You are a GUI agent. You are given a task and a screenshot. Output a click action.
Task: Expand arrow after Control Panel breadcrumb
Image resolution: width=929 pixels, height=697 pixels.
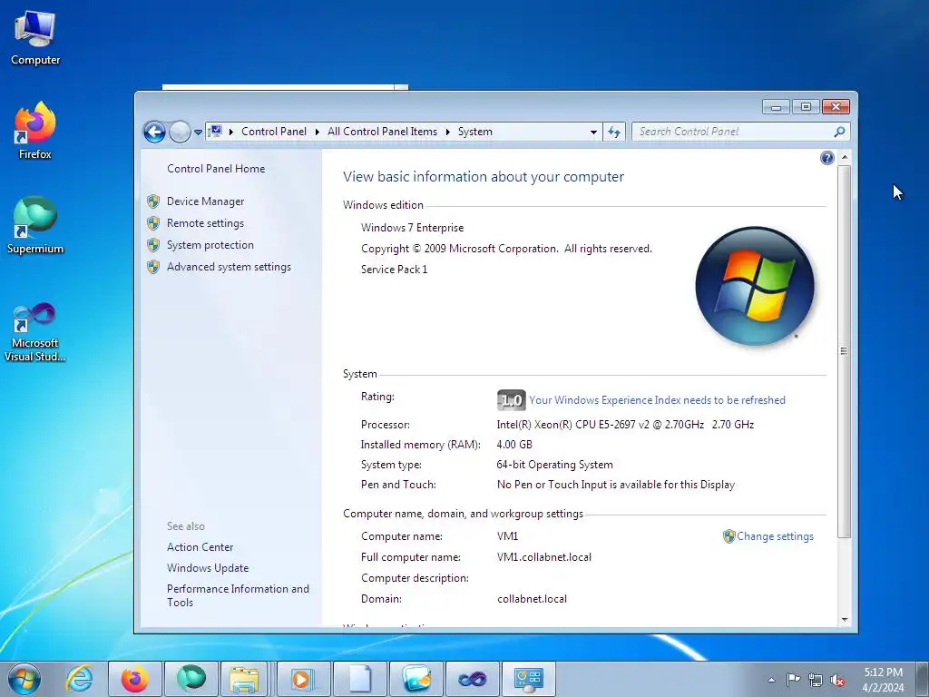(x=317, y=132)
